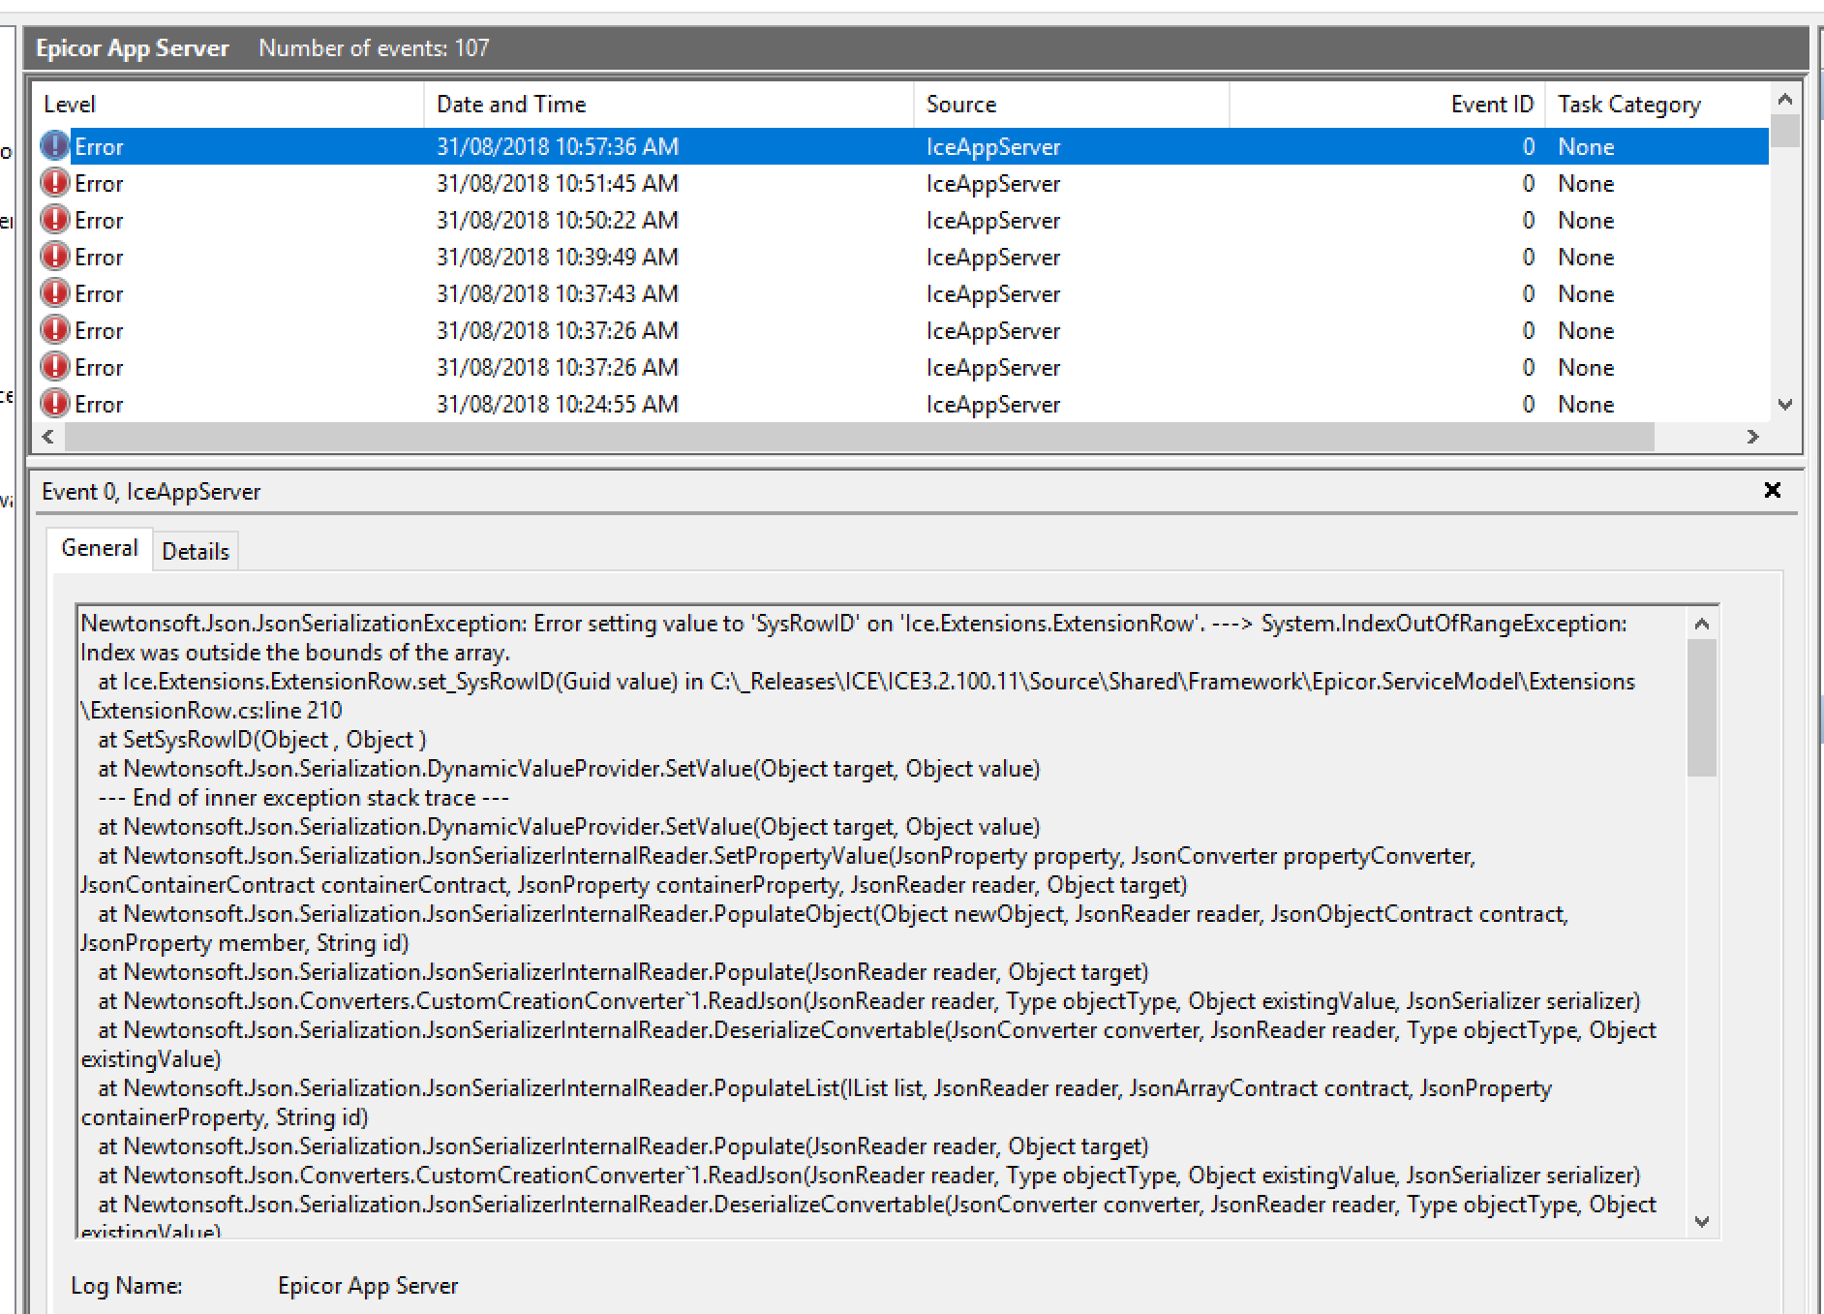Click the event list's right scroll arrow

click(x=1752, y=437)
